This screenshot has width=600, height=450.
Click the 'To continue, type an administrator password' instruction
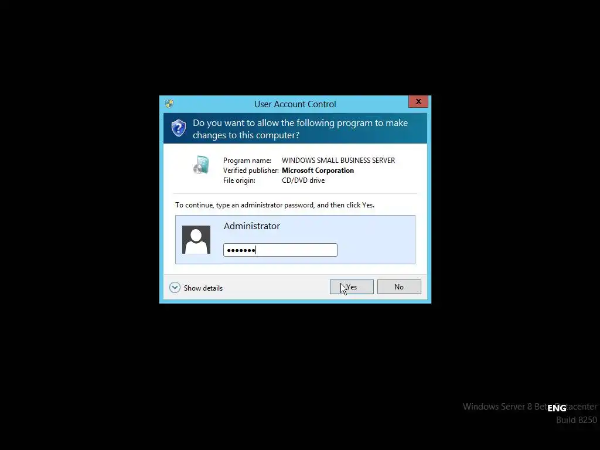[x=275, y=205]
